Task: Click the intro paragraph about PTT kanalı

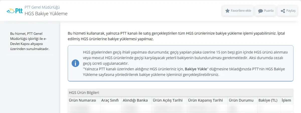Action: coord(176,36)
